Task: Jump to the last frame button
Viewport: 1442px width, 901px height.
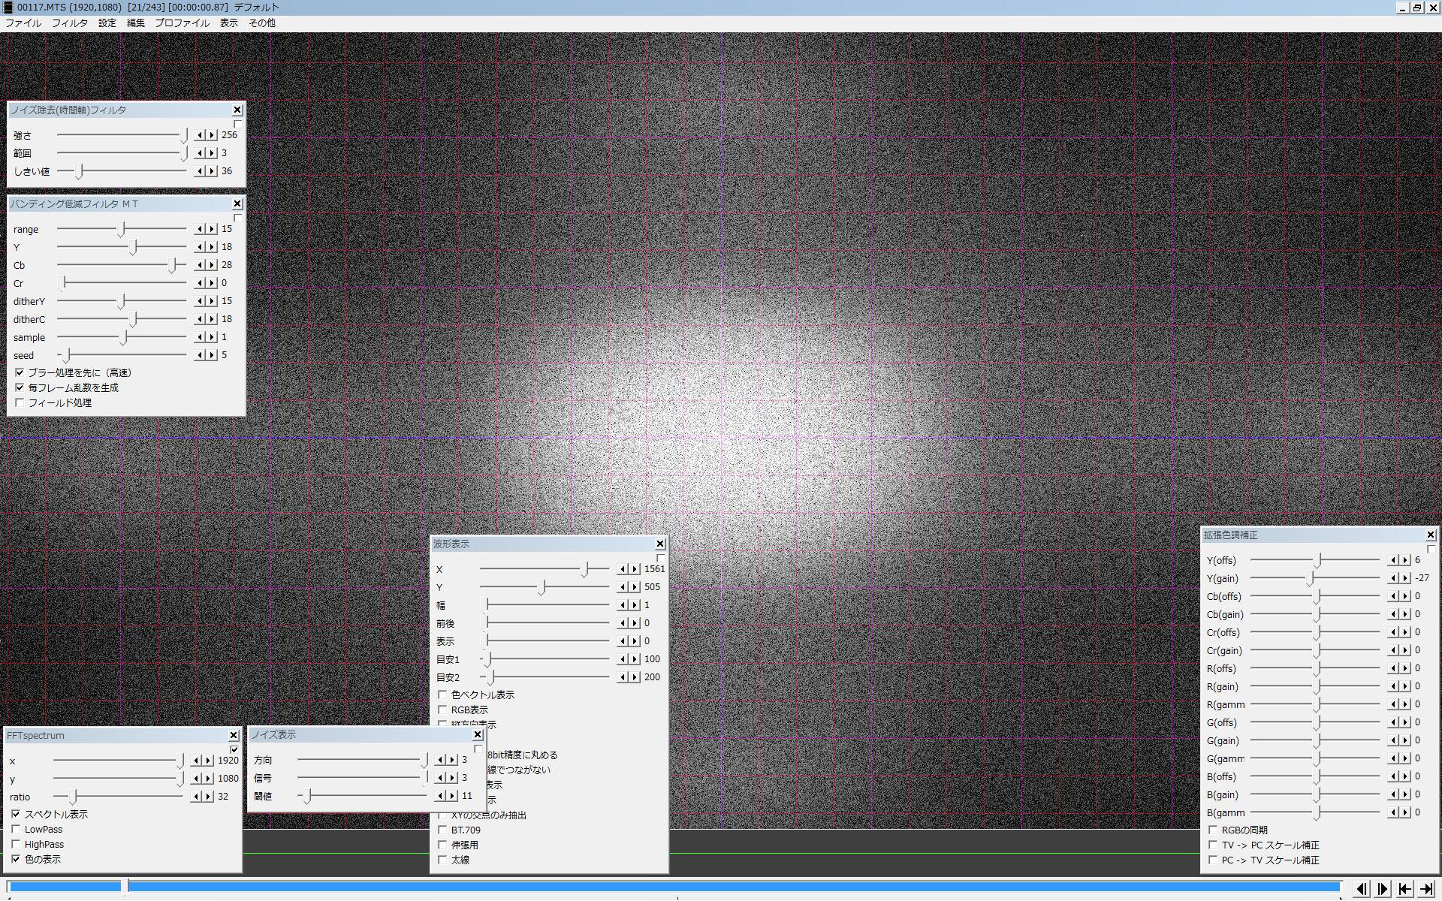Action: pos(1426,888)
